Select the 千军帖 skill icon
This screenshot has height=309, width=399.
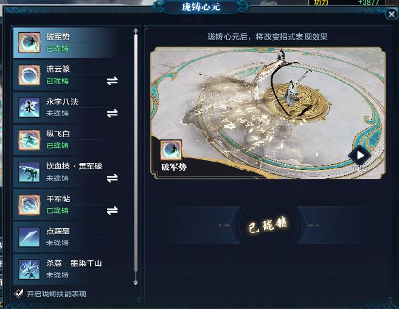(29, 204)
